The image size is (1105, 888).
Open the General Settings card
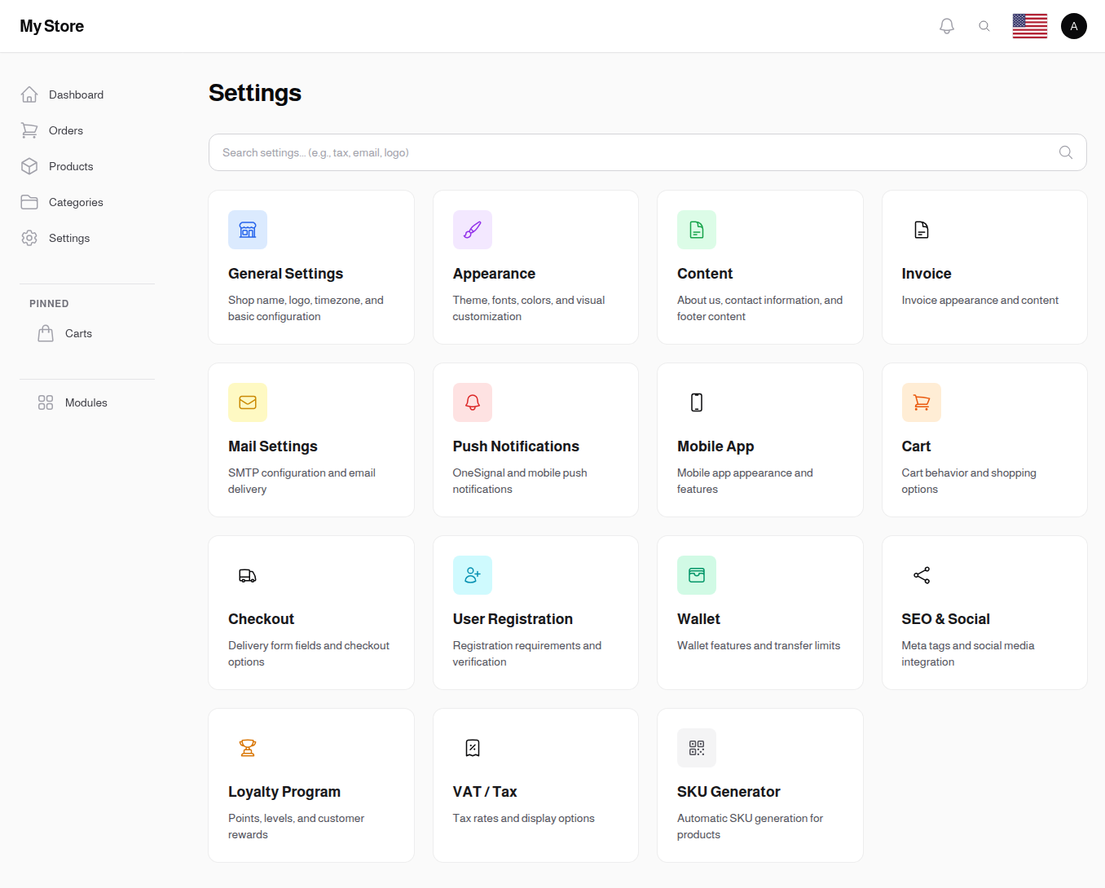(x=311, y=267)
